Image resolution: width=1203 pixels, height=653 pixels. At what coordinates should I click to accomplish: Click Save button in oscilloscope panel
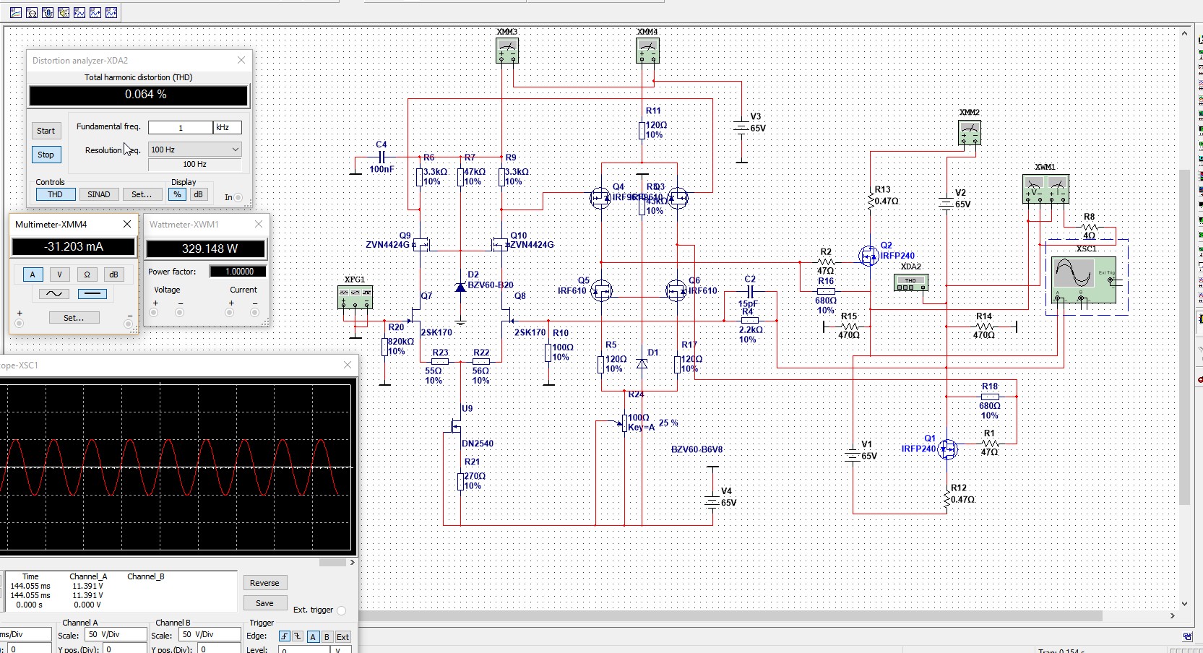point(264,603)
